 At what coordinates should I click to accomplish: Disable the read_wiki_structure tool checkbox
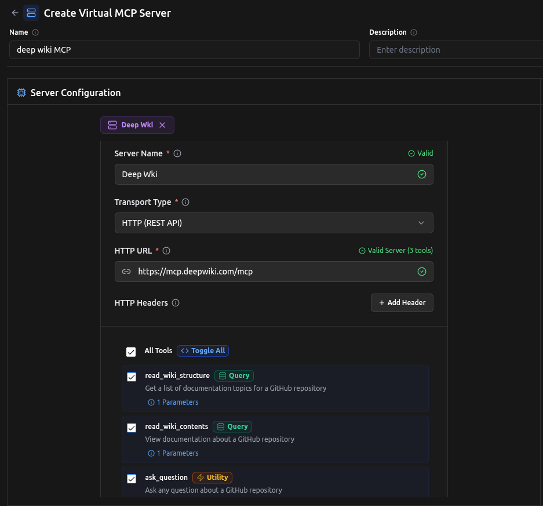[x=131, y=376]
